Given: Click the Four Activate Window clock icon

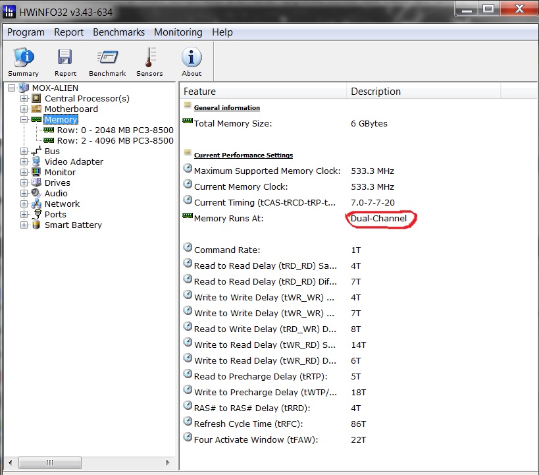Looking at the screenshot, I should pyautogui.click(x=188, y=437).
